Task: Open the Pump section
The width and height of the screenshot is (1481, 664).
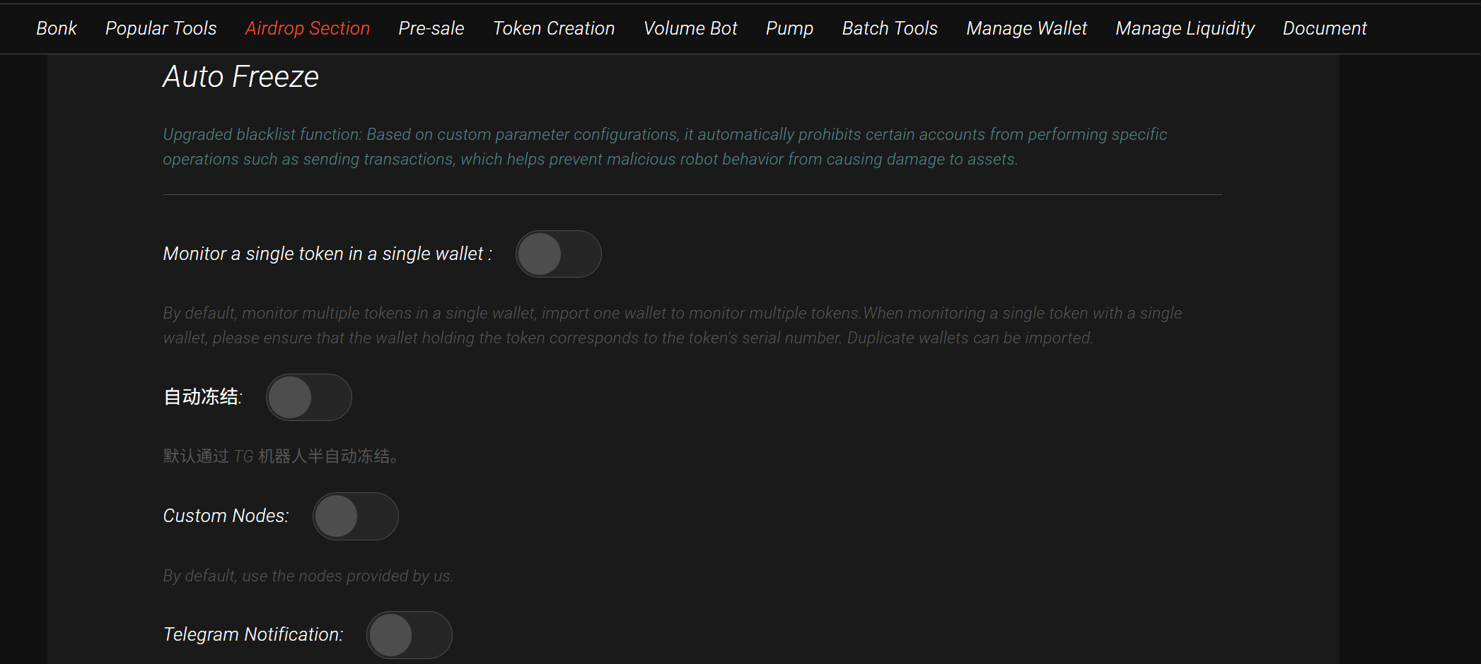Action: tap(789, 28)
